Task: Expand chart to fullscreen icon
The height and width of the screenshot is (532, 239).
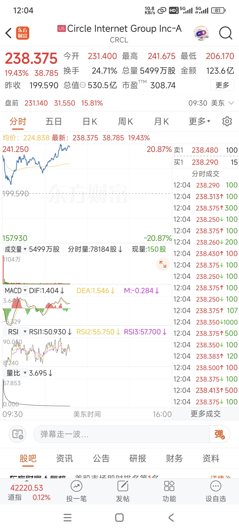Action: point(163,264)
